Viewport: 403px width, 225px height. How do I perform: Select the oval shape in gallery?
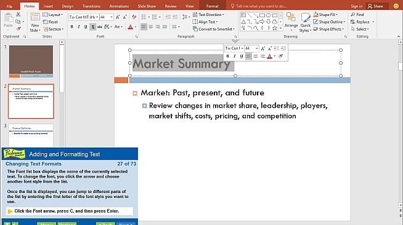(x=268, y=15)
